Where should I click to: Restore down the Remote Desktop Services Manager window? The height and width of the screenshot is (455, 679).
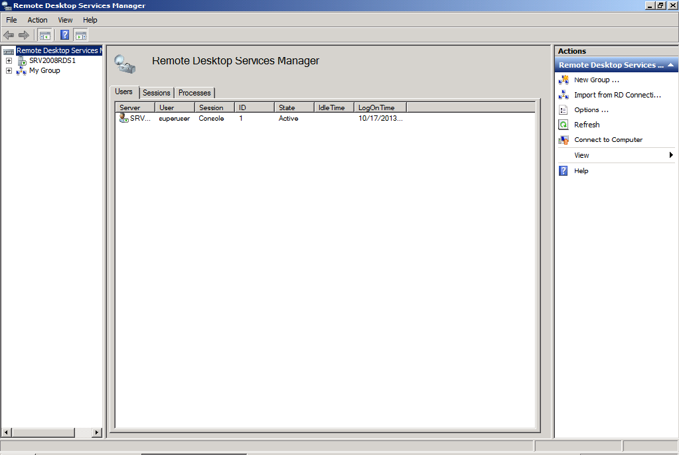click(660, 5)
